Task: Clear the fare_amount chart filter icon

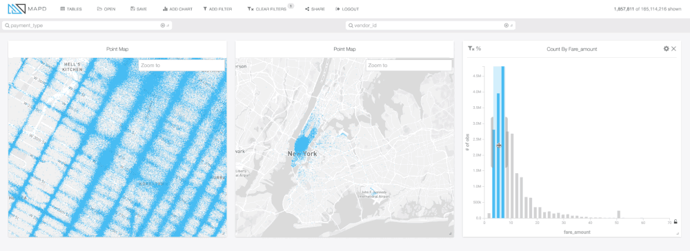Action: pos(471,49)
